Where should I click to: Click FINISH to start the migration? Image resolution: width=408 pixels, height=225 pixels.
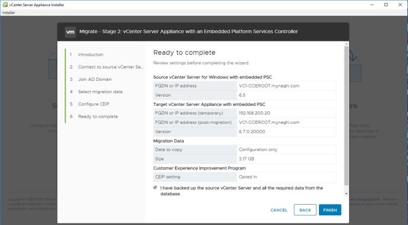click(x=330, y=210)
